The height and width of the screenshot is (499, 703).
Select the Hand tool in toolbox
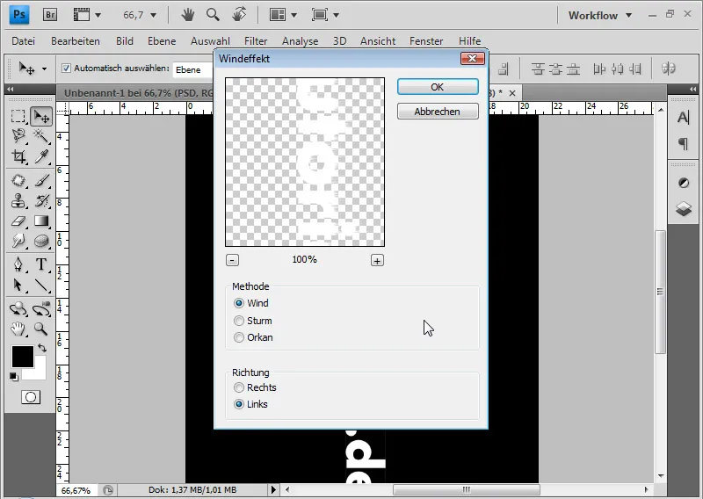[x=18, y=329]
